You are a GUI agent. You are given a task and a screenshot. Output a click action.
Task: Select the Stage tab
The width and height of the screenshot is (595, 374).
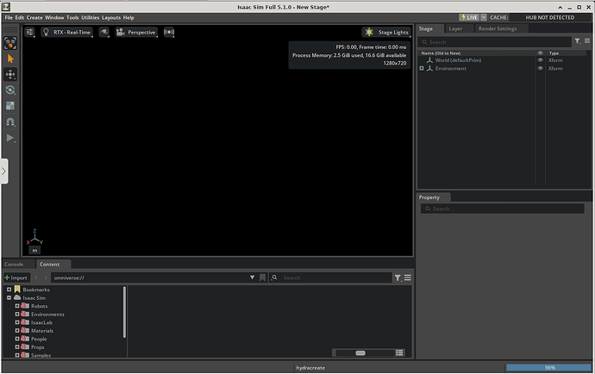426,28
